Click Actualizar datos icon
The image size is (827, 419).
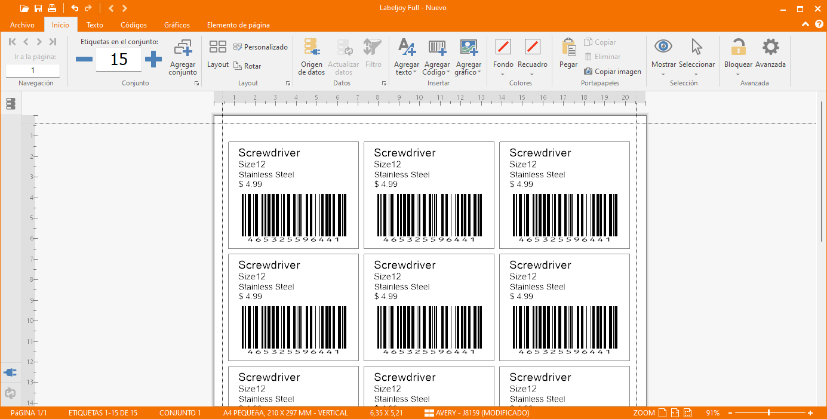(344, 57)
